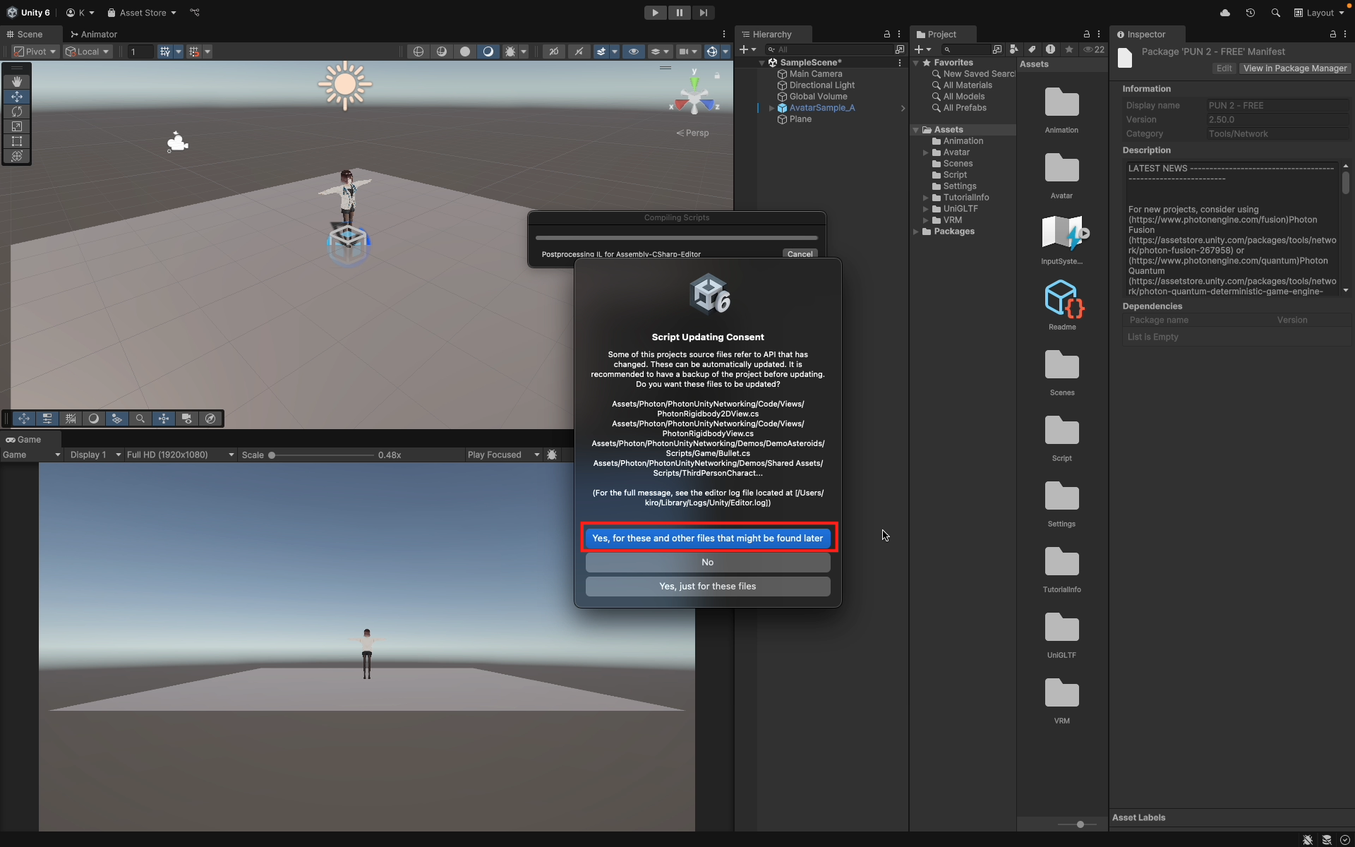Select the Scale tool
The height and width of the screenshot is (847, 1355).
click(17, 126)
